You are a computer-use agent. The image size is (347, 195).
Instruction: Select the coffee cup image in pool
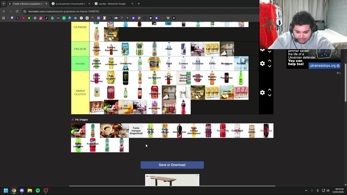107,131
